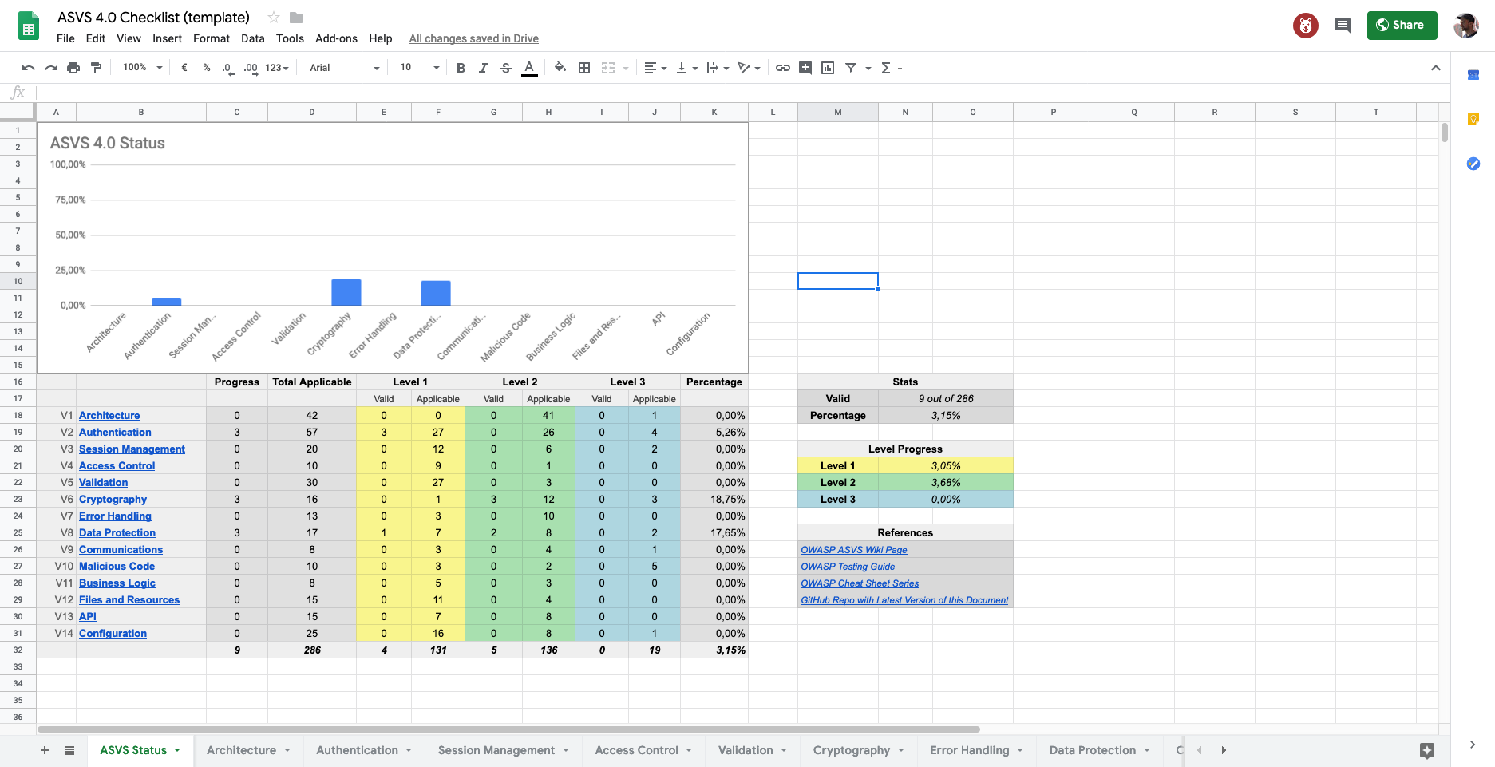The image size is (1495, 767).
Task: Click the All changes saved in Drive
Action: [473, 38]
